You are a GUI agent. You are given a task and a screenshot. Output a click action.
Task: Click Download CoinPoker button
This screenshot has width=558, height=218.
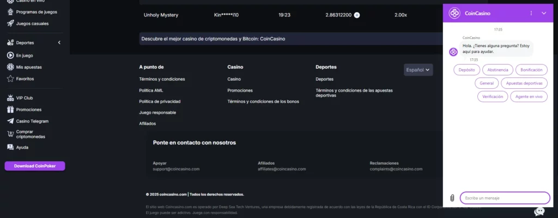[x=35, y=166]
